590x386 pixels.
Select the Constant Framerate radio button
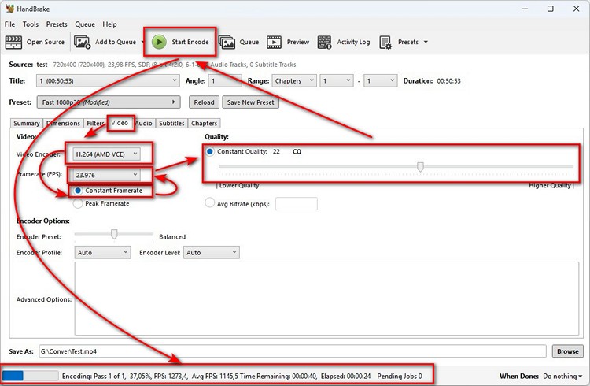click(x=78, y=191)
